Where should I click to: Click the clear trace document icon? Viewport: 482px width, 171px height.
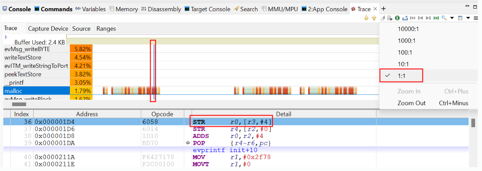pyautogui.click(x=390, y=18)
